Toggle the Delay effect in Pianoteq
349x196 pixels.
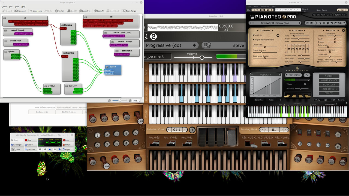(318, 100)
